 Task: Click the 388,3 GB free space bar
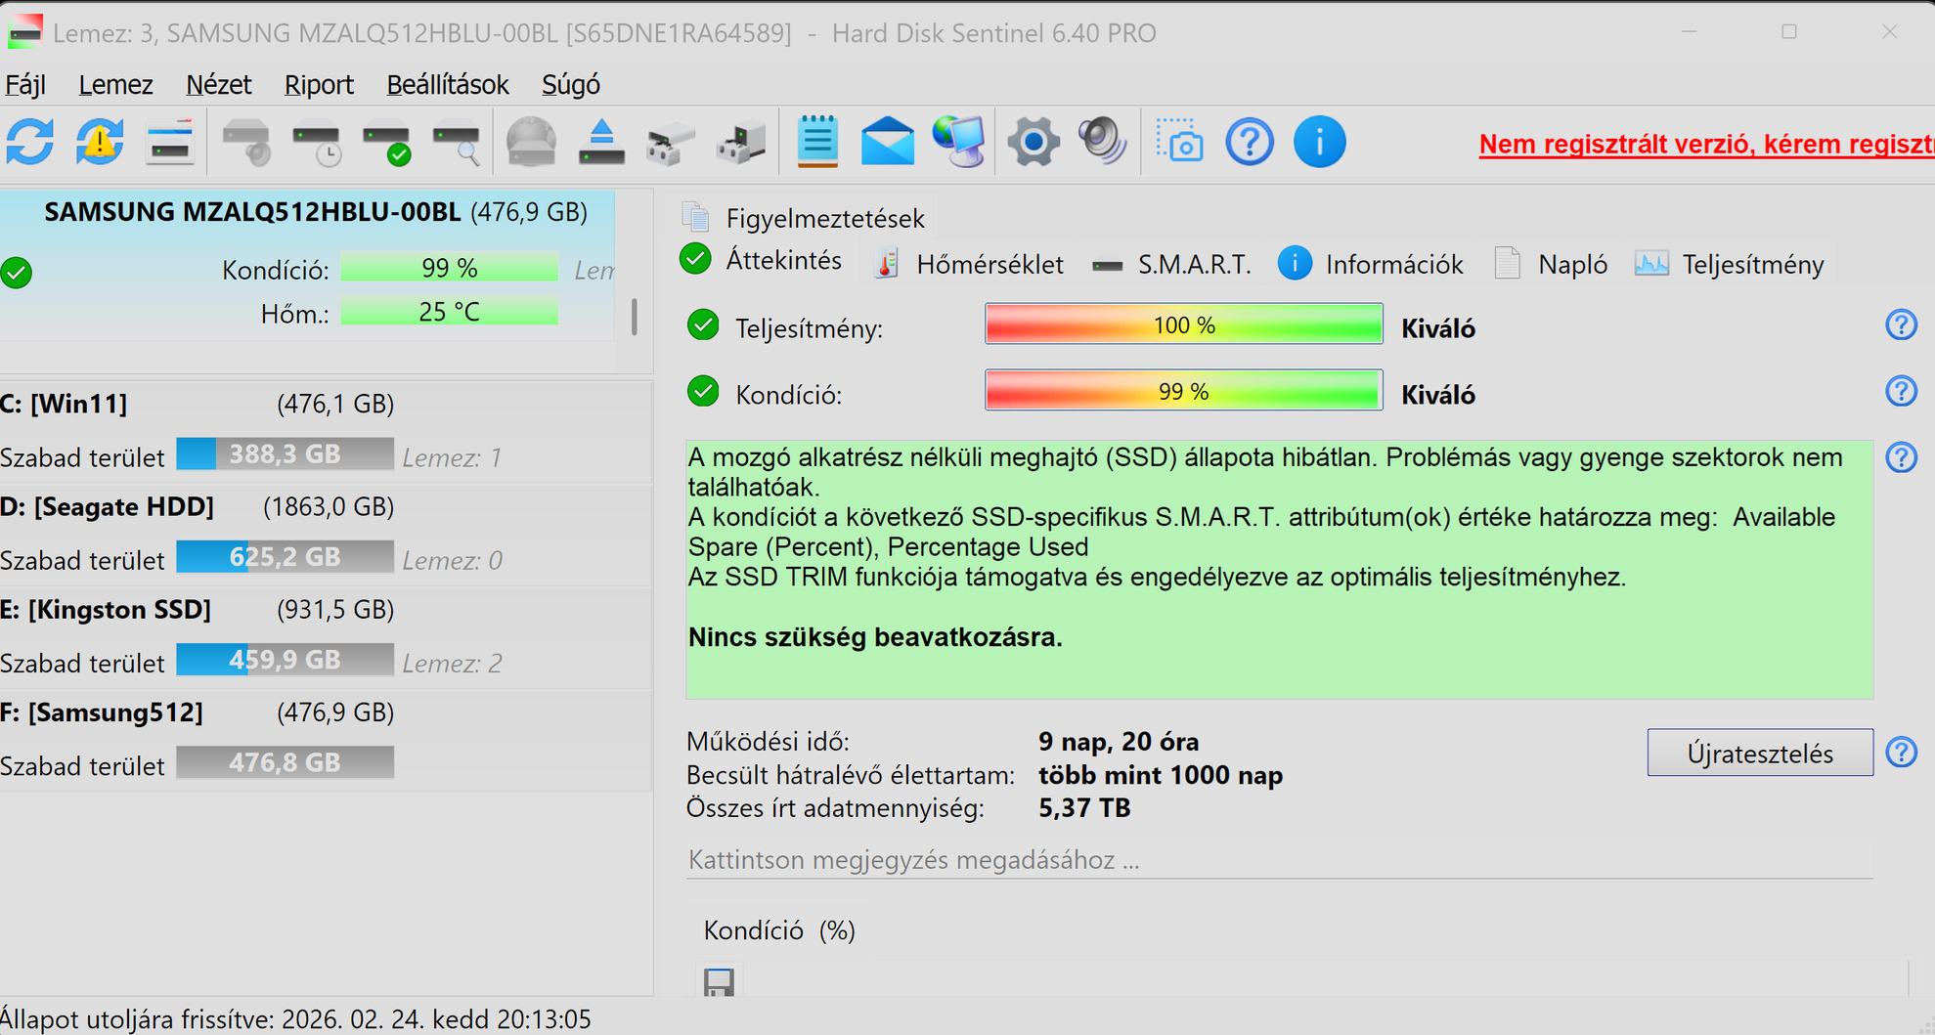coord(285,454)
